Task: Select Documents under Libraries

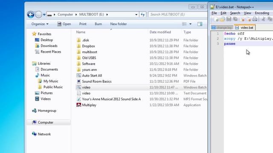Action: 49,69
